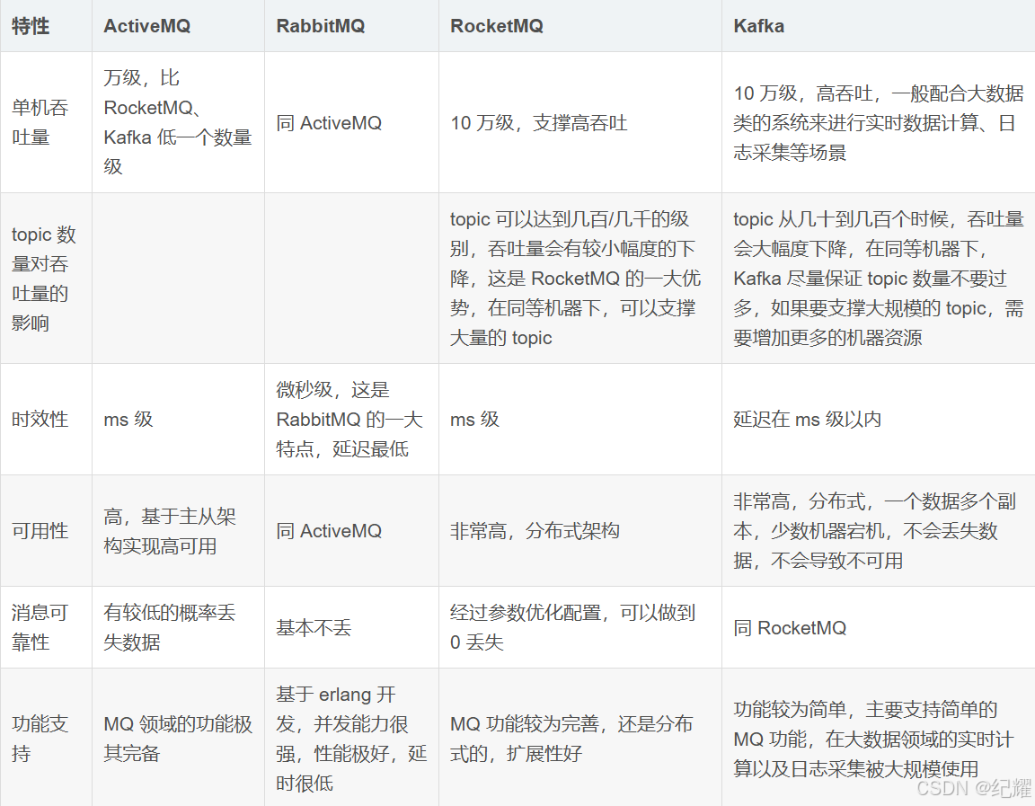The width and height of the screenshot is (1035, 806).
Task: Click the Kafka column header
Action: 759,26
